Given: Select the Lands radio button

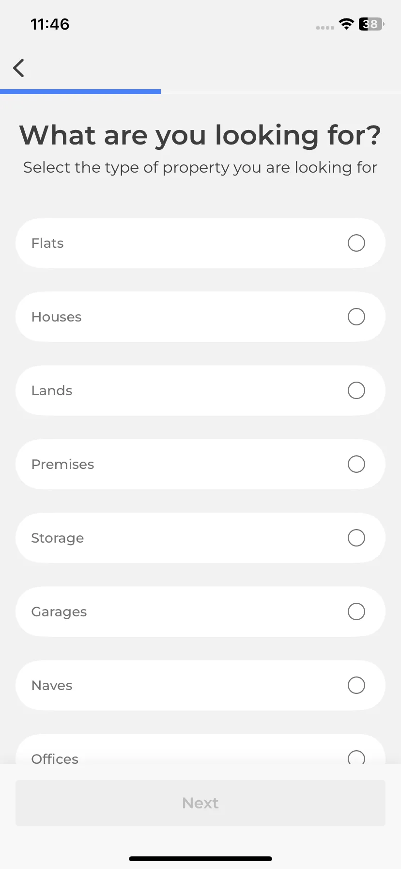Looking at the screenshot, I should tap(356, 390).
